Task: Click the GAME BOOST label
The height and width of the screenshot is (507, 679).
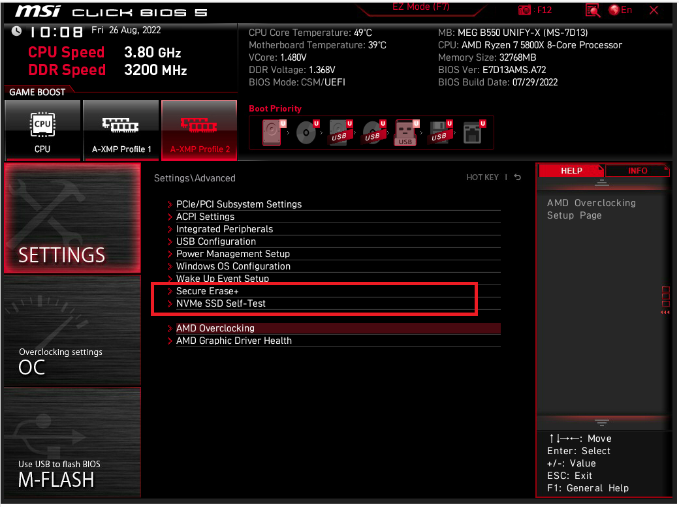Action: (37, 92)
